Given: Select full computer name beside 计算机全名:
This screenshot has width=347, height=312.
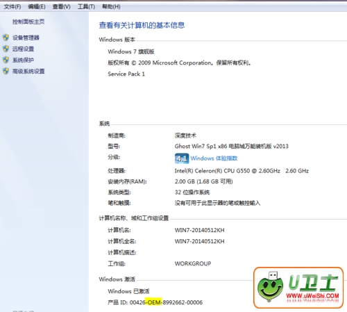Looking at the screenshot, I should (x=199, y=241).
